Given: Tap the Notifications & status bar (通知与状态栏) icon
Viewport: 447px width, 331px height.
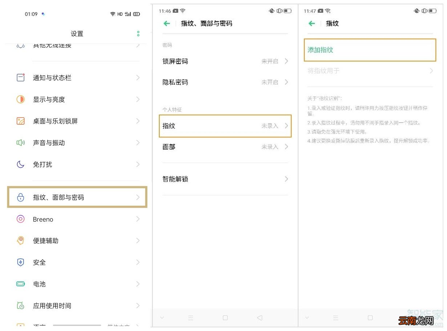Looking at the screenshot, I should (21, 77).
